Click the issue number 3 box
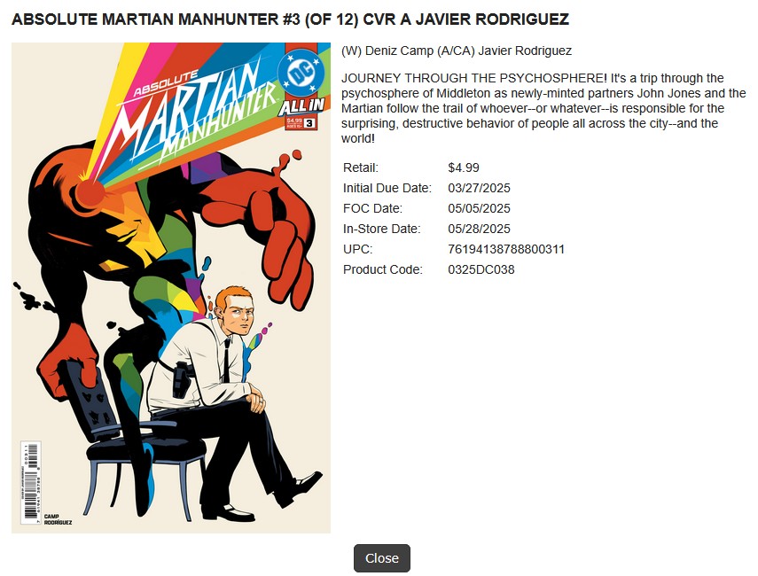The image size is (758, 576). (x=309, y=123)
